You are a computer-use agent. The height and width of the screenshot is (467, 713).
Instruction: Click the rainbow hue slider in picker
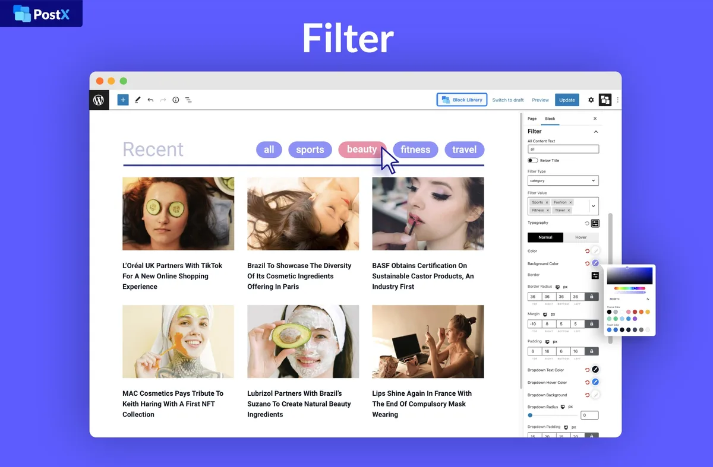(630, 288)
